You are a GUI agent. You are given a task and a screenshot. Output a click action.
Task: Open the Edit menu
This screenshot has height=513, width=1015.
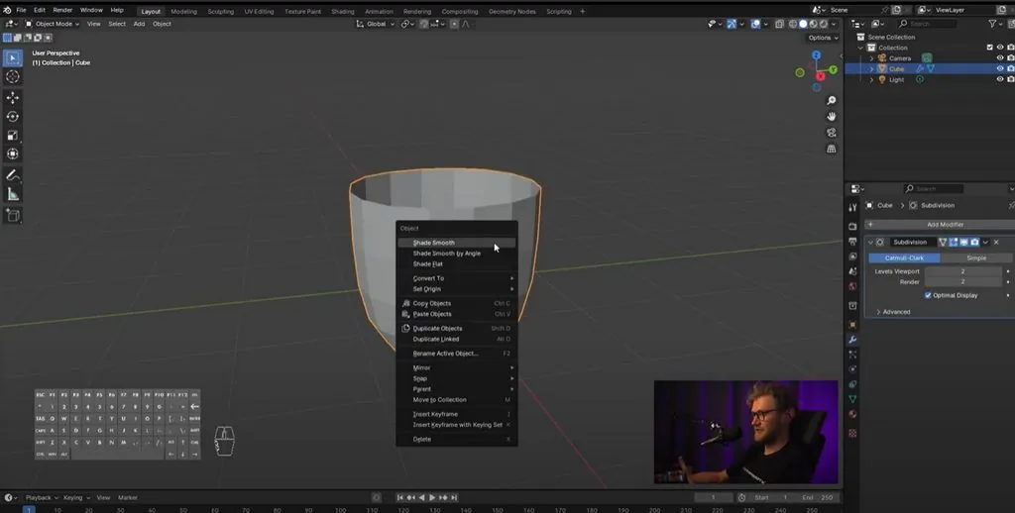click(x=40, y=10)
